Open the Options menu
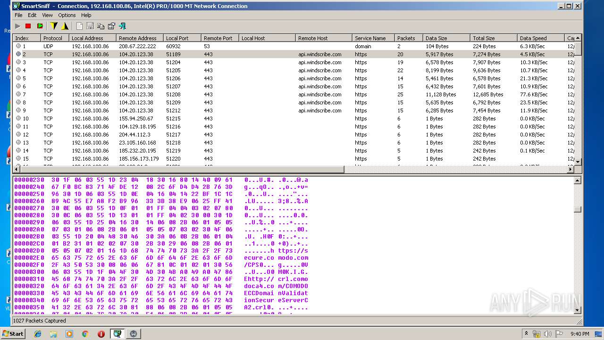This screenshot has height=340, width=604. point(67,15)
